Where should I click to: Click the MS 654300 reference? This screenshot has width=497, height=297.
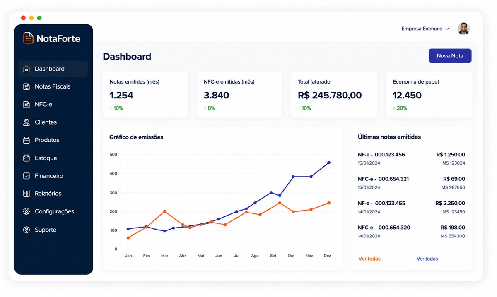pos(453,236)
